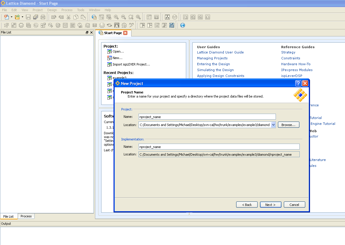This screenshot has height=245, width=345.
Task: Click the Cut scissors icon
Action: pos(69,17)
